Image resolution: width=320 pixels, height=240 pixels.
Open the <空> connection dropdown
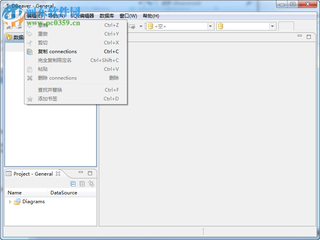tap(210, 26)
